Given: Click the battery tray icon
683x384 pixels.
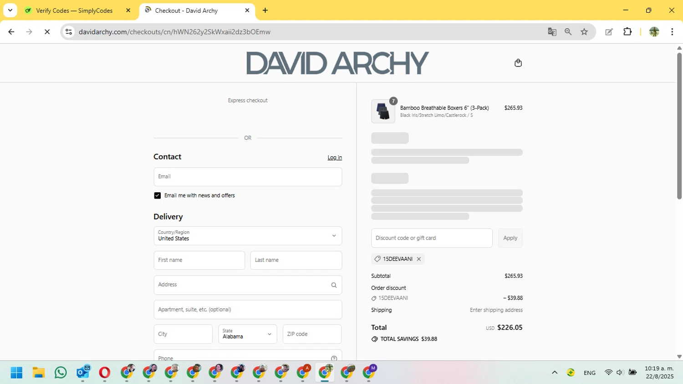Looking at the screenshot, I should pos(632,373).
